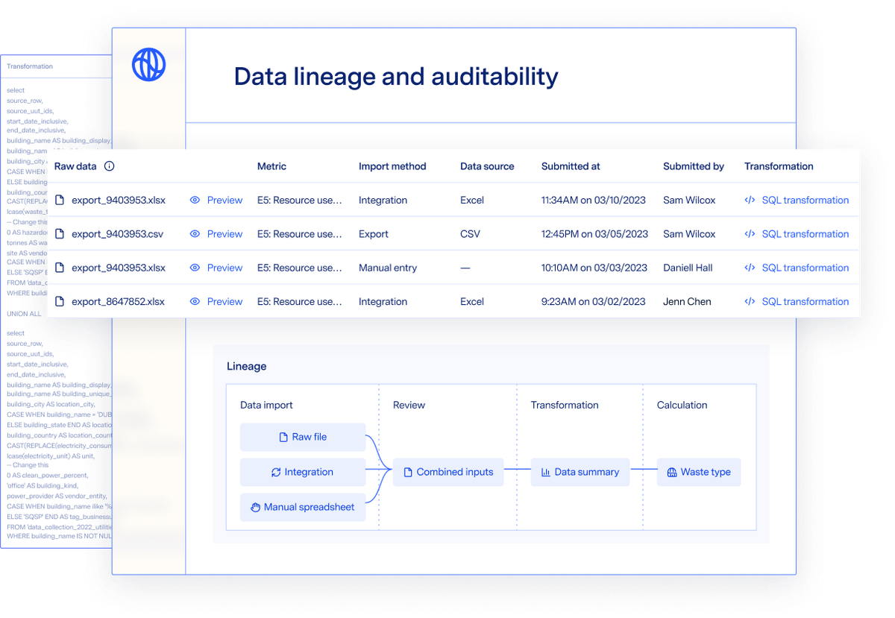Toggle the Preview eye for export_9403953.csv
Screen dimensions: 895x618
[x=195, y=233]
